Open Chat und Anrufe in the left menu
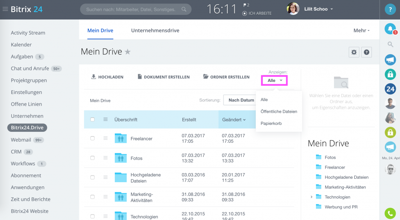Image resolution: width=400 pixels, height=220 pixels. 30,69
